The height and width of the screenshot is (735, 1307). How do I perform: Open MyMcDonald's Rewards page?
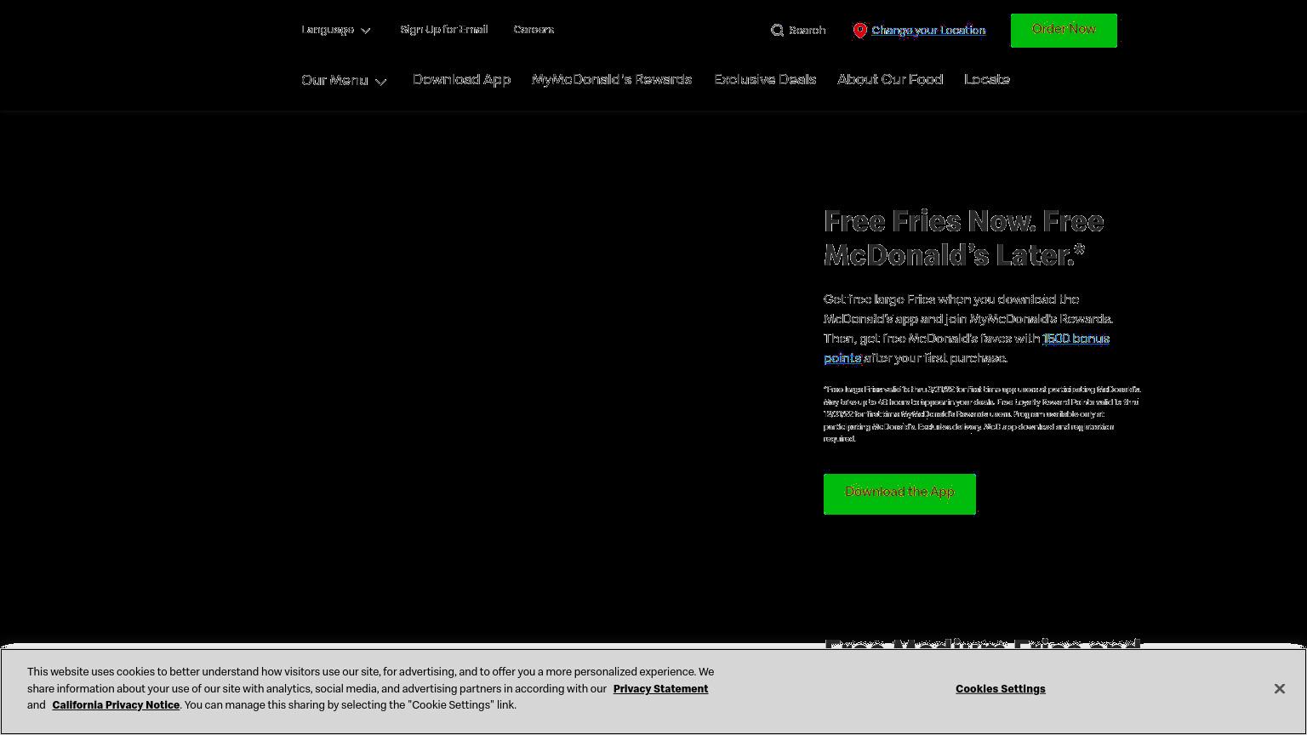612,79
